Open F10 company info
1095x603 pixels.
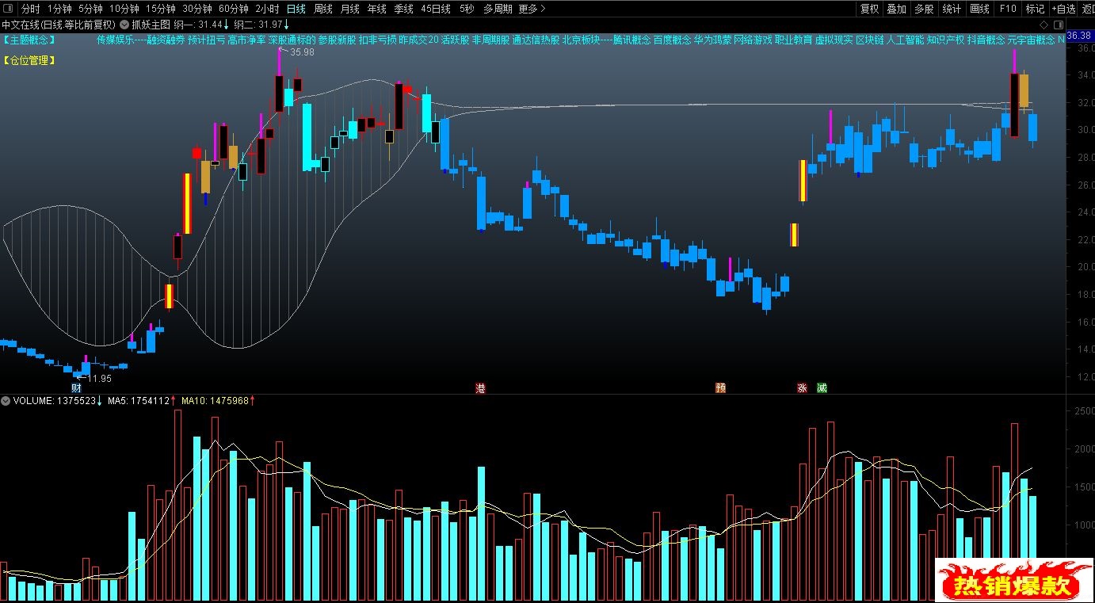click(1008, 9)
